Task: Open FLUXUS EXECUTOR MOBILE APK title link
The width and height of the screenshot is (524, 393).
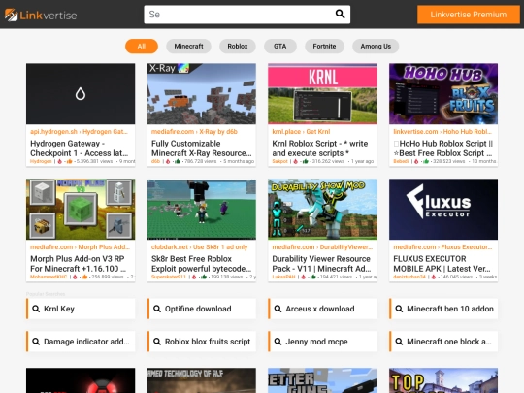Action: pyautogui.click(x=442, y=264)
